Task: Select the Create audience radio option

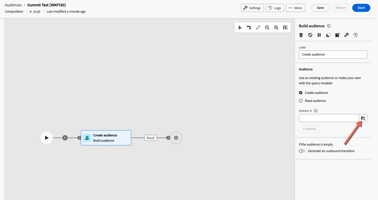Action: [301, 93]
